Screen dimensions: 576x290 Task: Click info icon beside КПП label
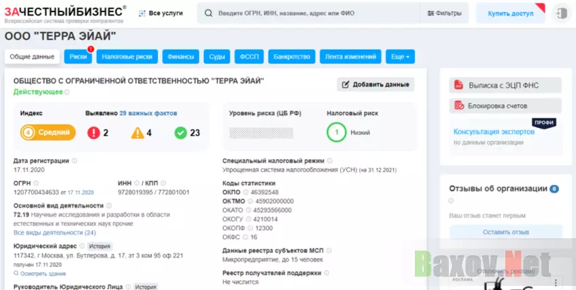tap(163, 183)
